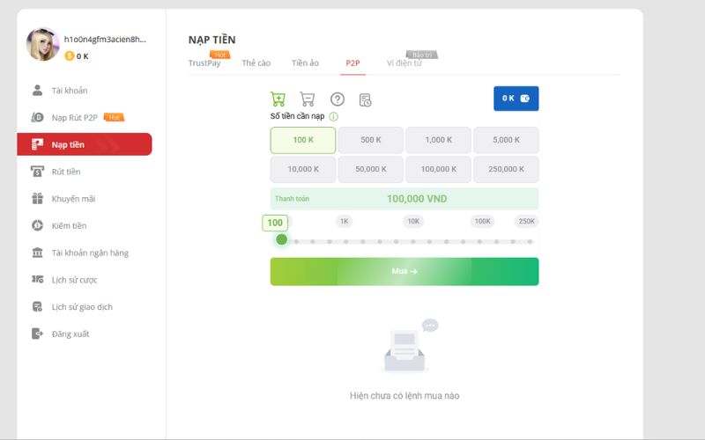
Task: Select the 50,000 K amount option
Action: tap(370, 169)
